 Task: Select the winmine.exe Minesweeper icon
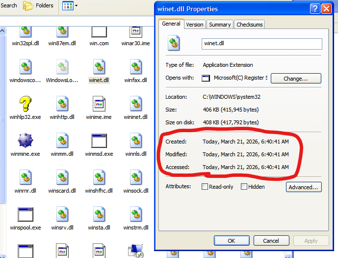coord(25,141)
